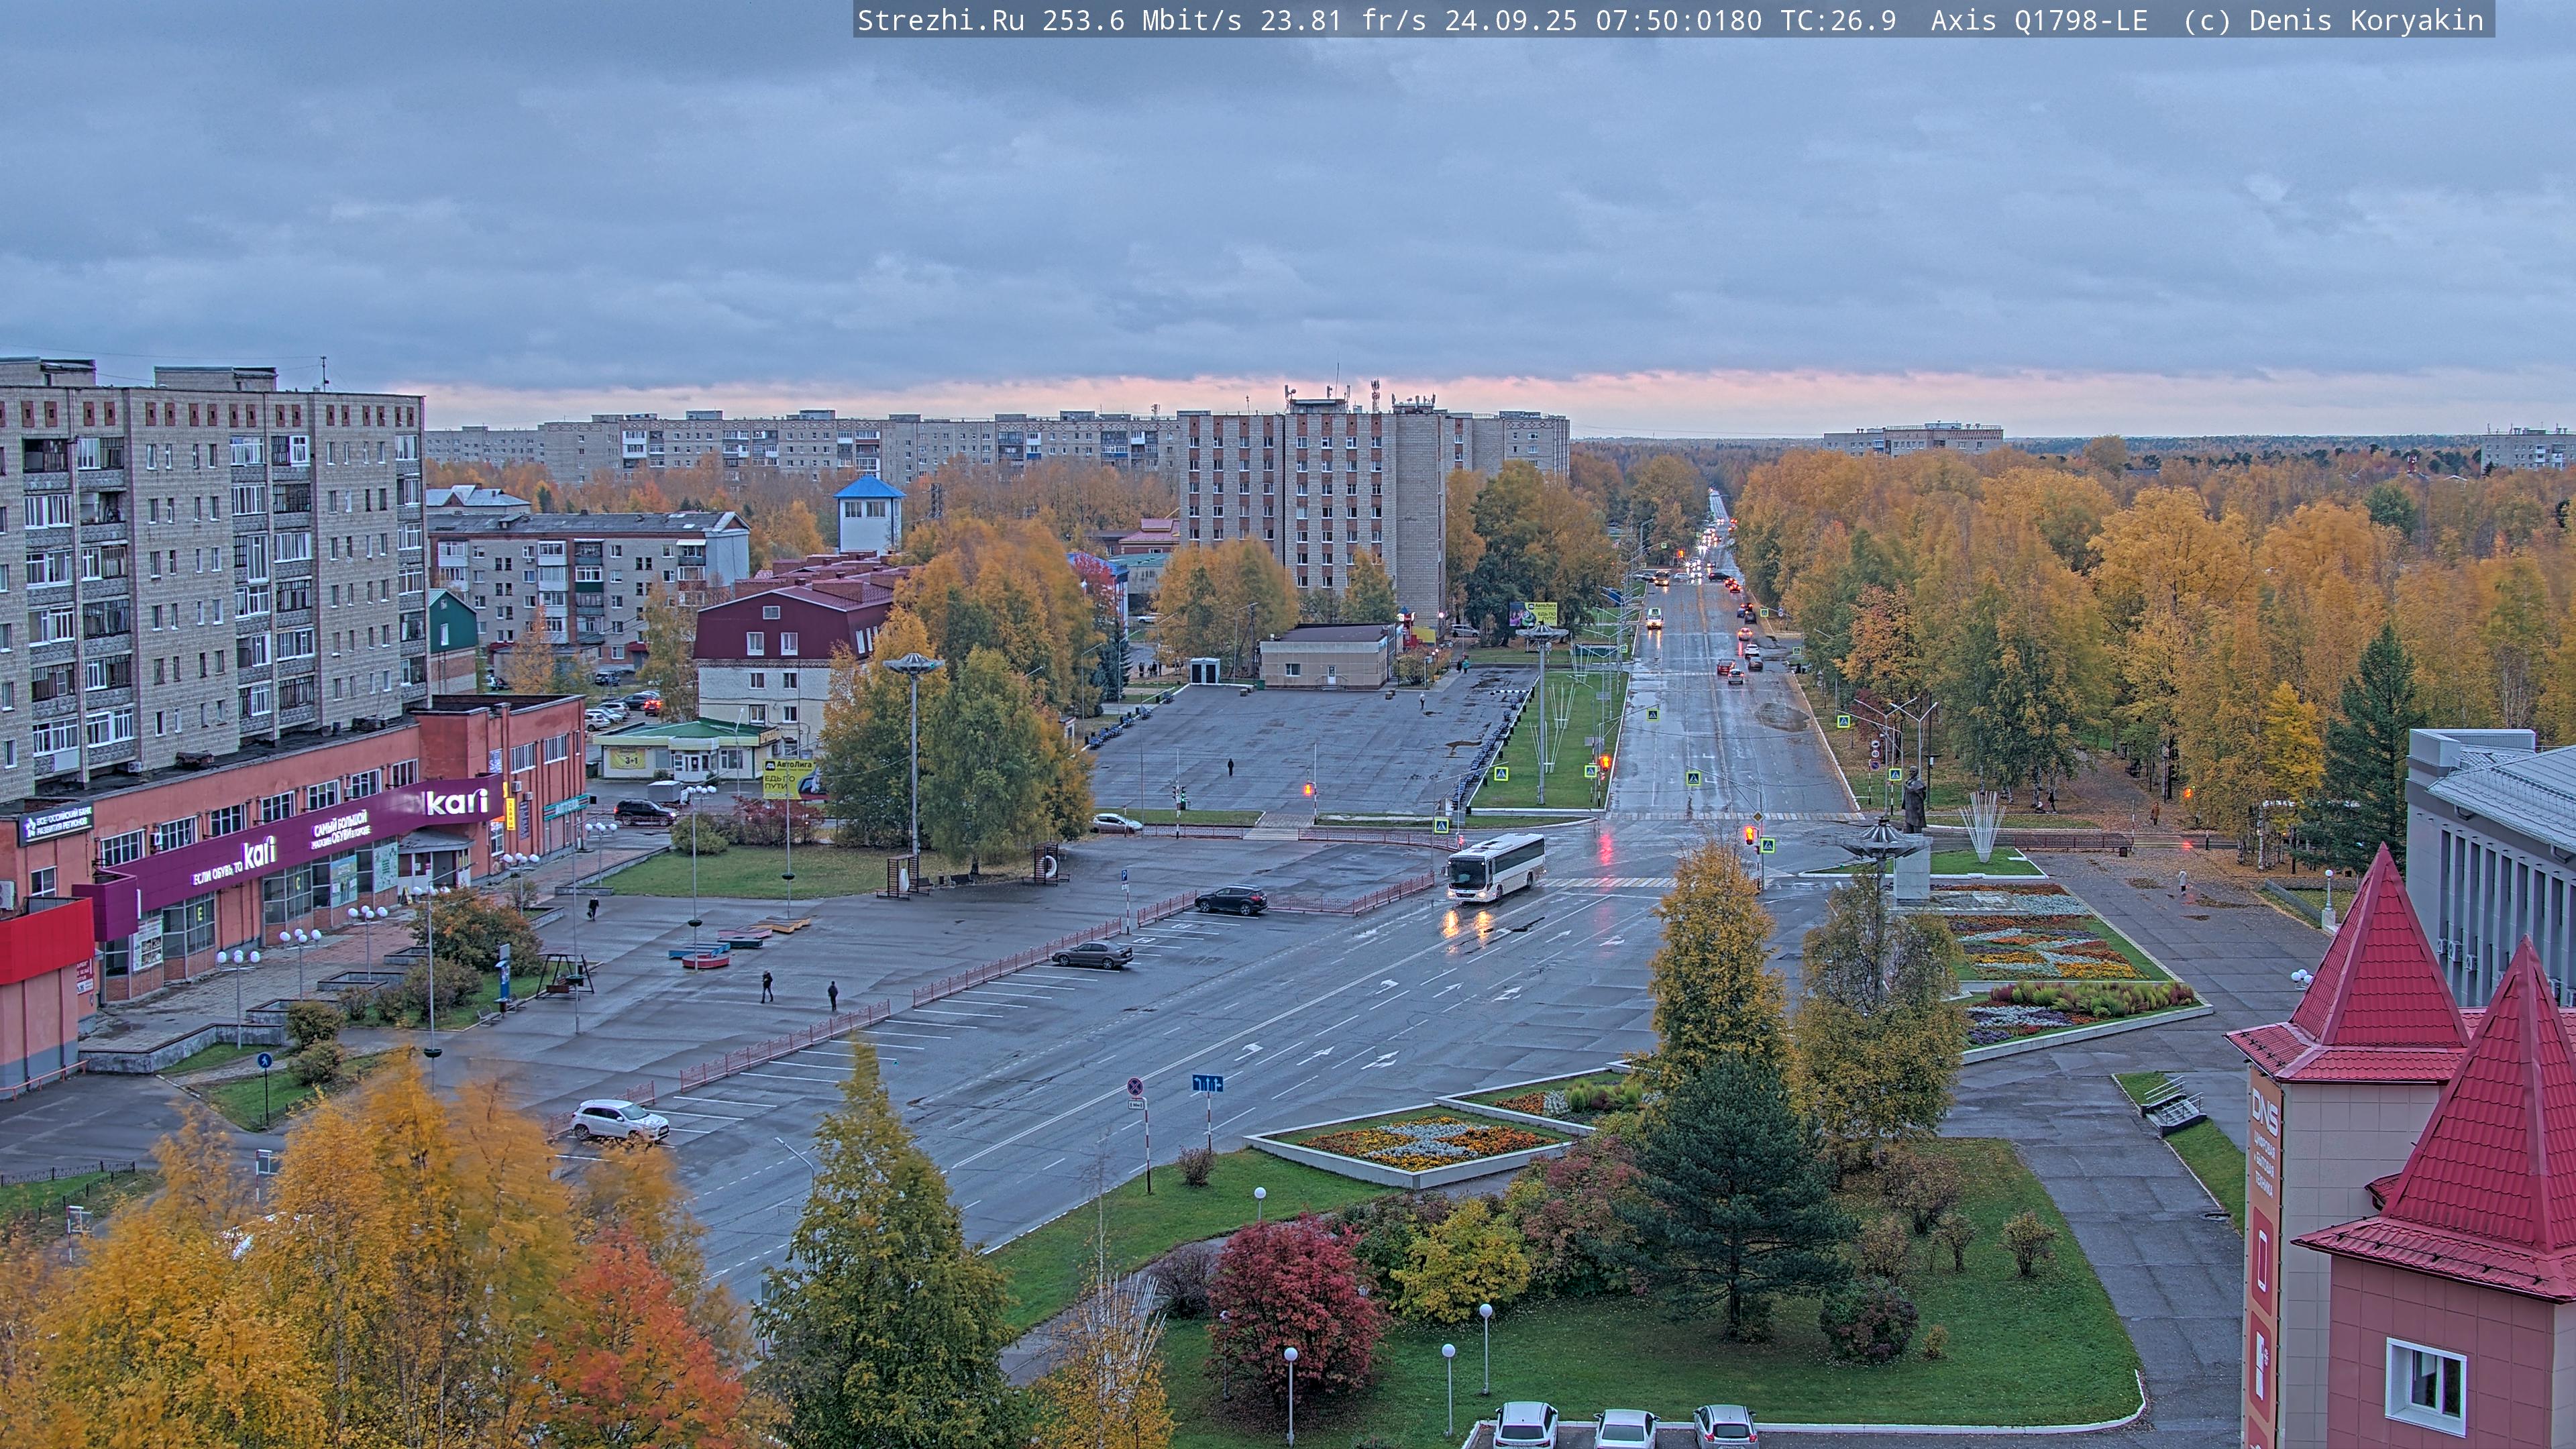Viewport: 2576px width, 1449px height.
Task: Click the yellow AutoLiga billboard
Action: [x=788, y=778]
